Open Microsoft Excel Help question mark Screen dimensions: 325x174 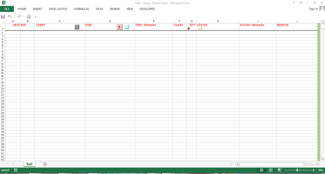(x=294, y=3)
